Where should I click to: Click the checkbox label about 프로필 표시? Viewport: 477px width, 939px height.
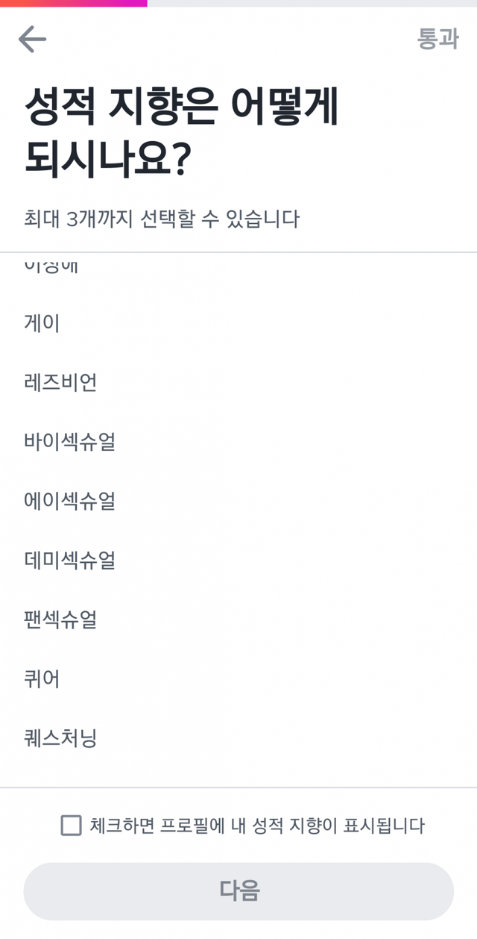coord(256,826)
